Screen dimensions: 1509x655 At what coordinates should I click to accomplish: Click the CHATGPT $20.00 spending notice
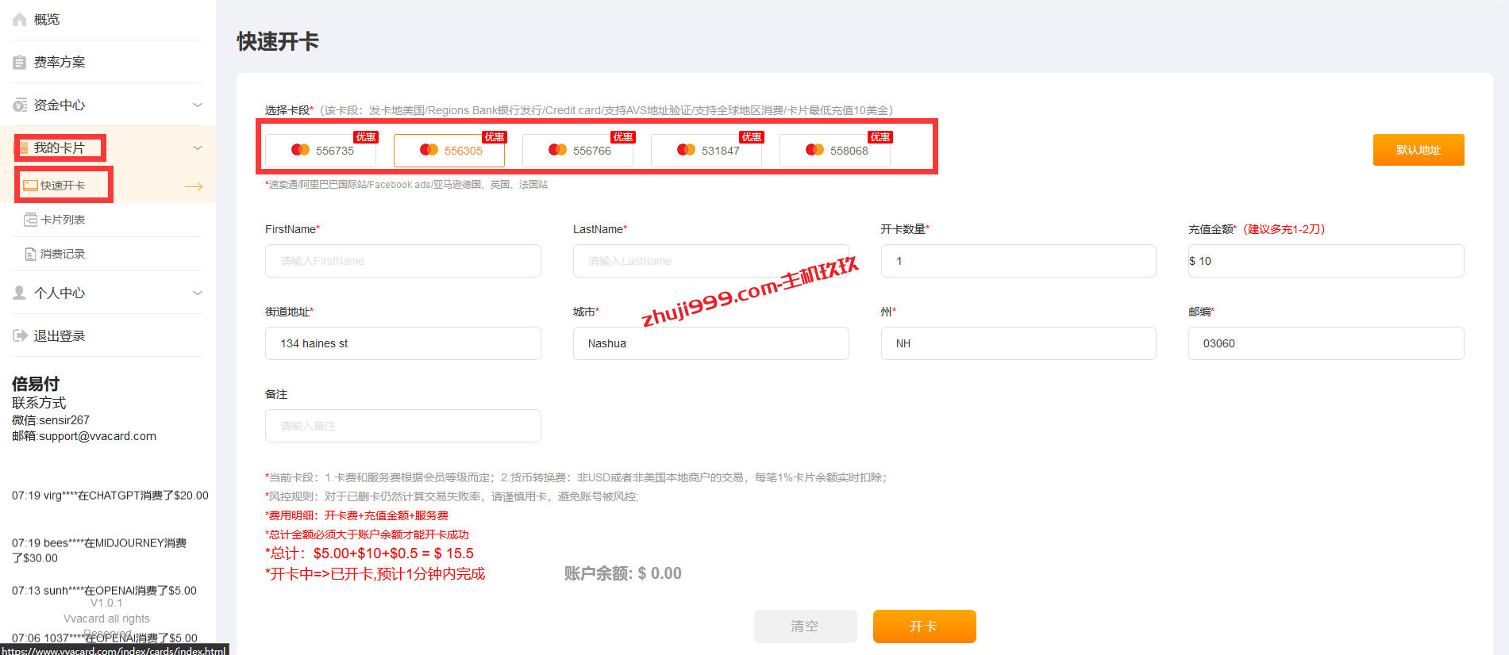[110, 496]
